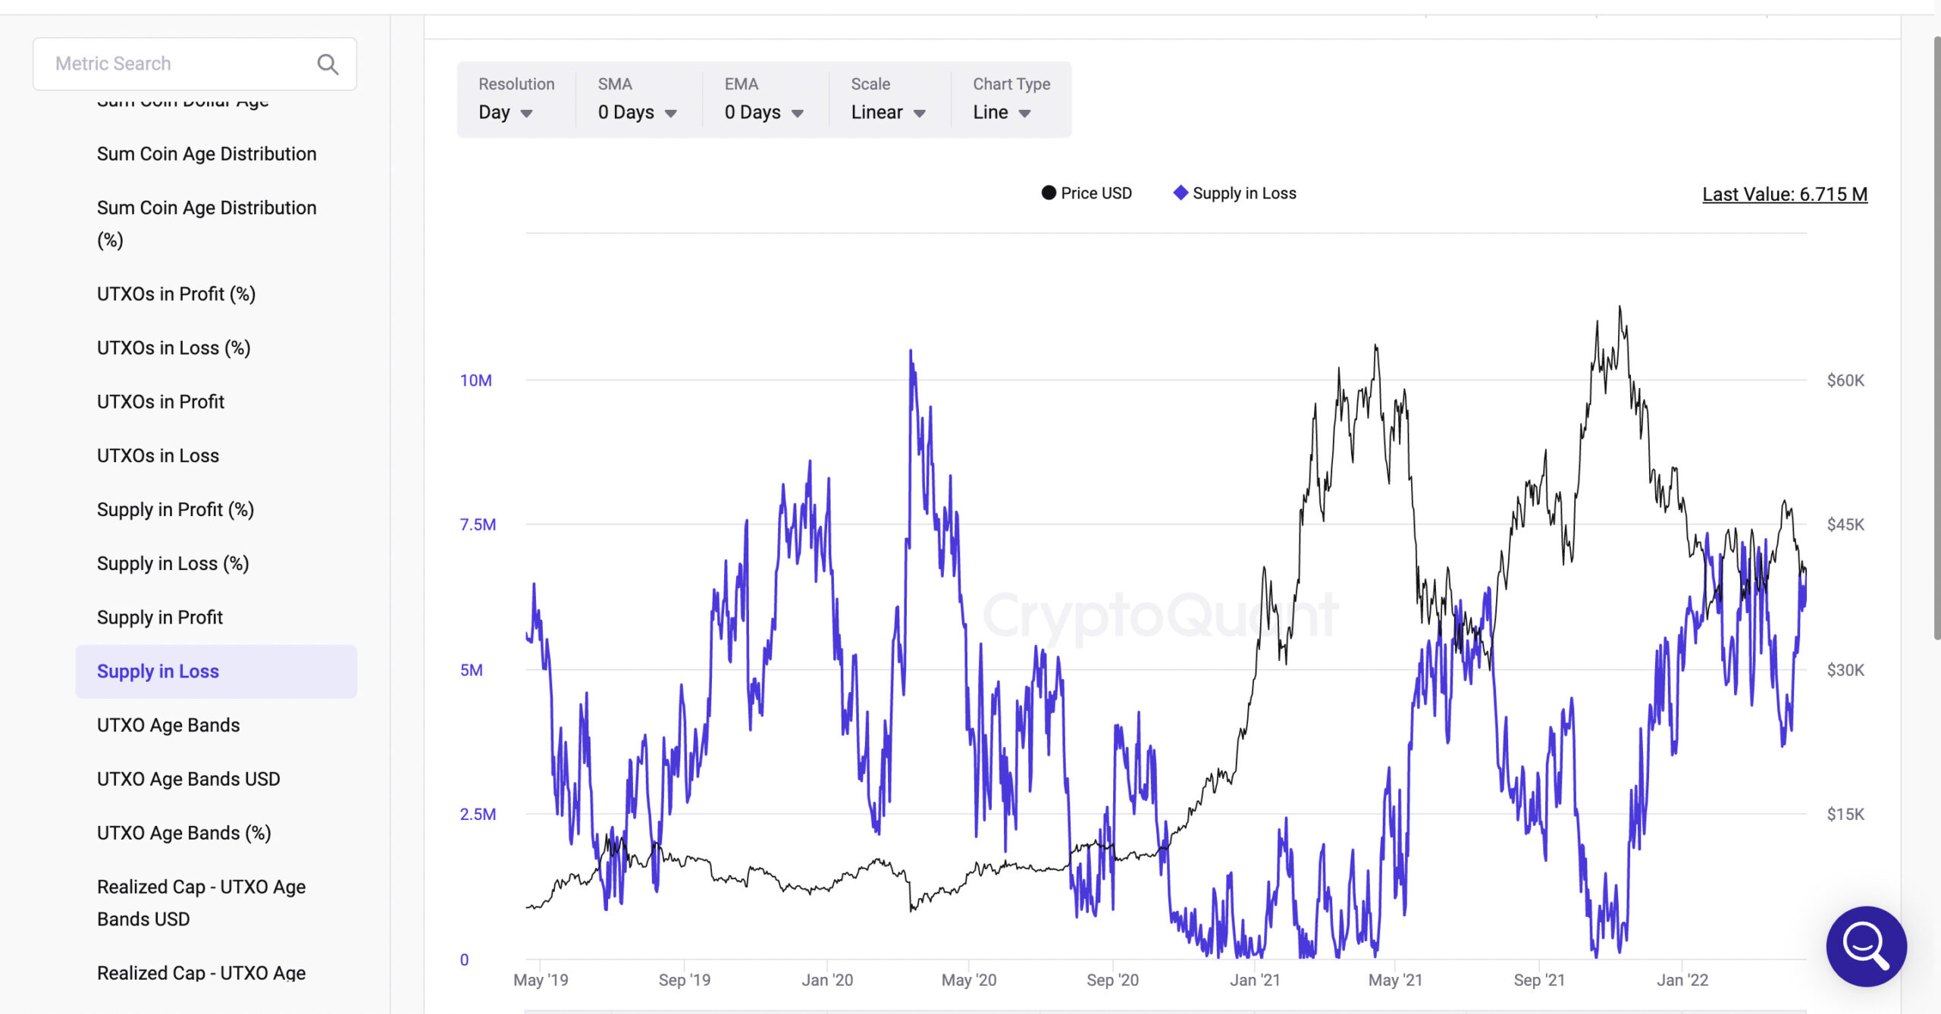Click the Jan '20 x-axis label
Viewport: 1941px width, 1014px height.
(827, 980)
